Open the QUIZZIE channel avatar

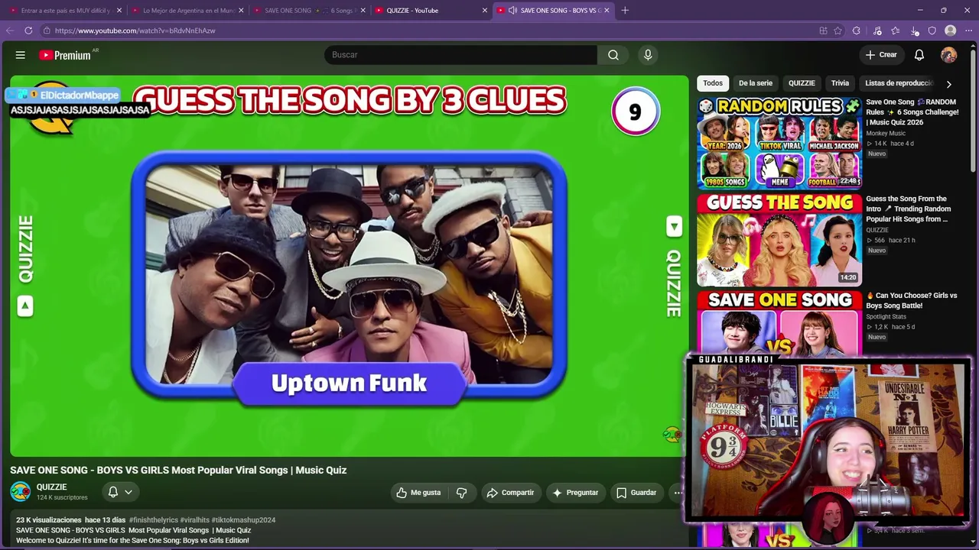click(21, 492)
